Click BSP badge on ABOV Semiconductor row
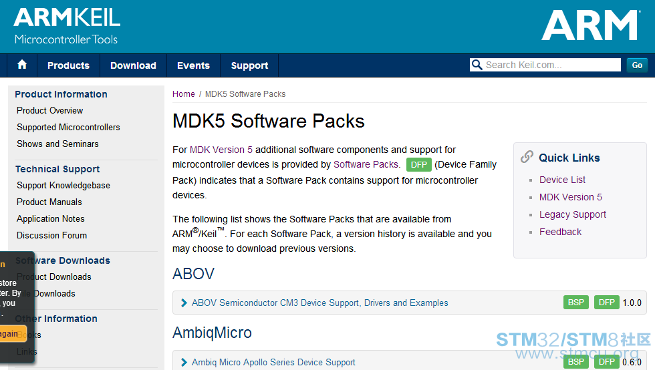655x370 pixels. [x=576, y=303]
